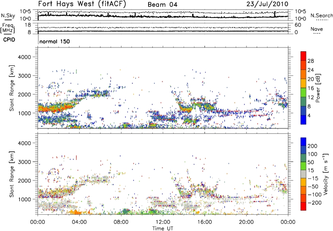333x231 pixels.
Task: Click the solid line key under 'N.Sky'
Action: pyautogui.click(x=8, y=20)
